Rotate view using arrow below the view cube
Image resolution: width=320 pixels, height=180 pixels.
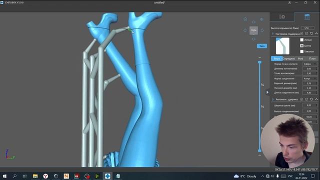[x=253, y=39]
